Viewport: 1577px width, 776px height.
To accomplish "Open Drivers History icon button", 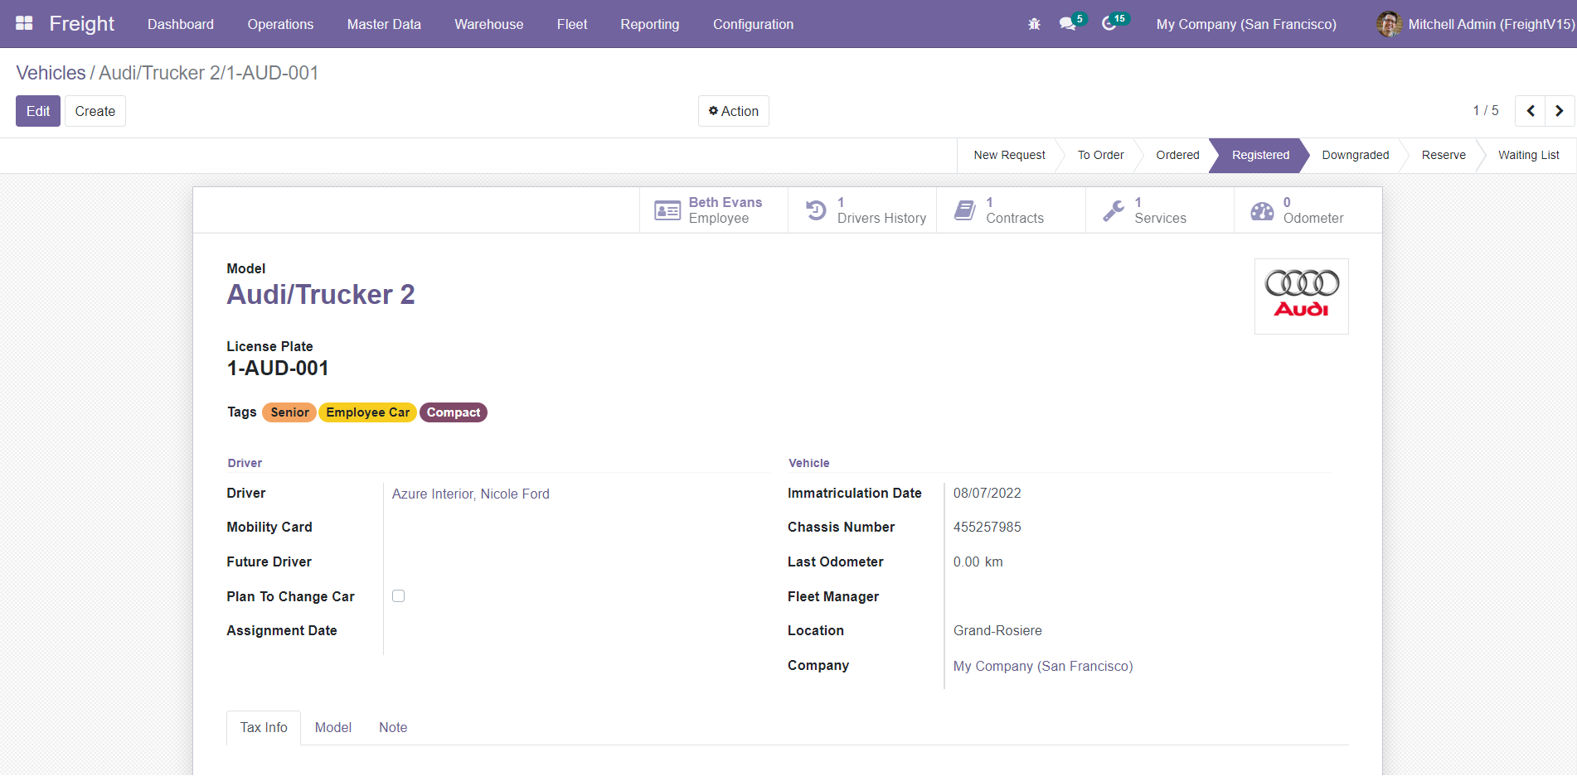I will (816, 210).
